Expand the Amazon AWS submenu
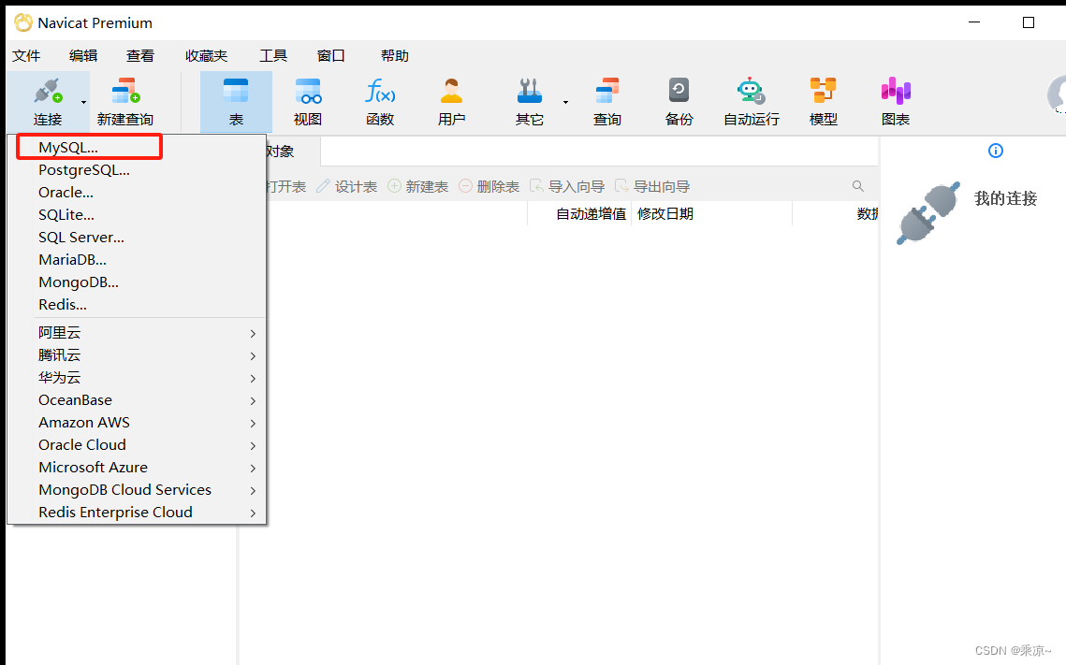Viewport: 1066px width, 665px height. pyautogui.click(x=137, y=423)
